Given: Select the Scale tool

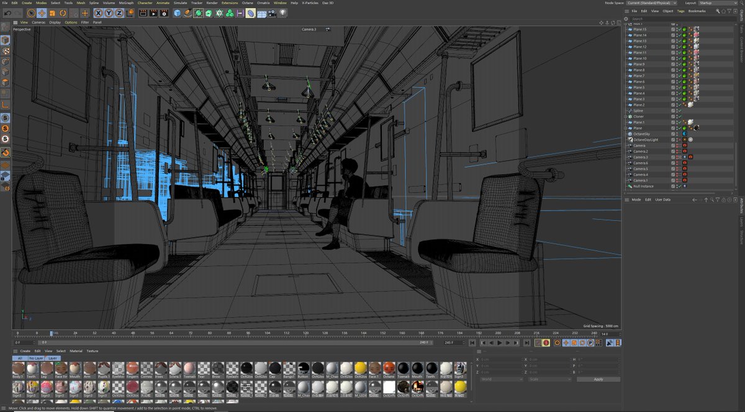Looking at the screenshot, I should point(52,12).
